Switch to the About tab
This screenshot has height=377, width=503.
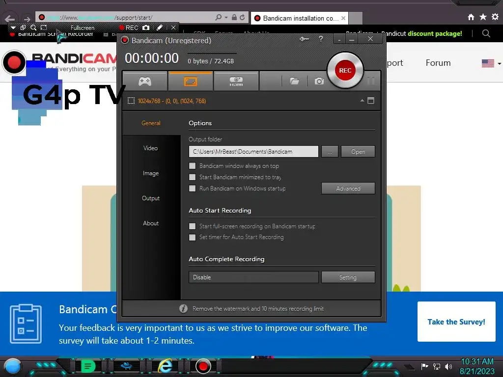pos(151,223)
